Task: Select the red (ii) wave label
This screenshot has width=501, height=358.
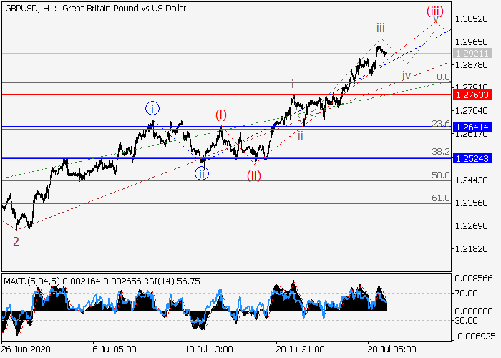Action: 254,177
